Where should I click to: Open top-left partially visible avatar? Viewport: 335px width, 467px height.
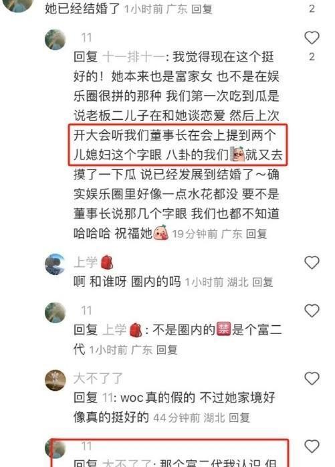point(19,5)
